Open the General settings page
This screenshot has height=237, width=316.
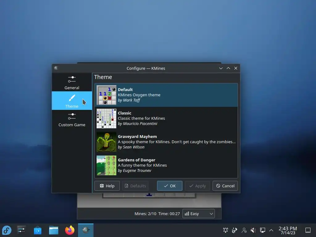coord(72,82)
